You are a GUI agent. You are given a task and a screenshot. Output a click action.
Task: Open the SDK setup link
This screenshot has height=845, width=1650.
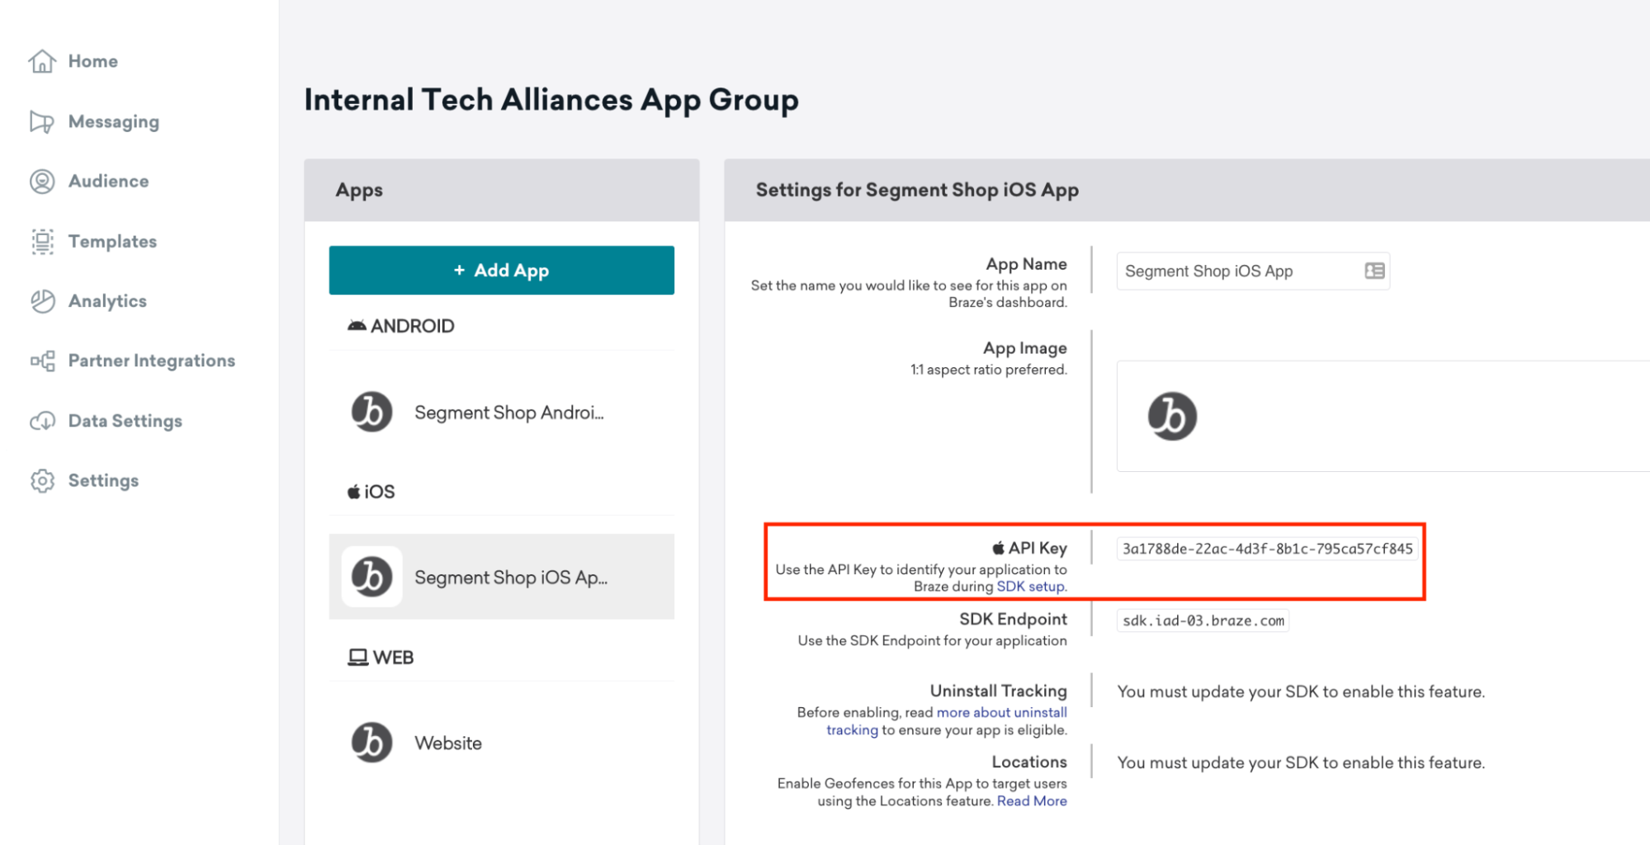pyautogui.click(x=1031, y=587)
